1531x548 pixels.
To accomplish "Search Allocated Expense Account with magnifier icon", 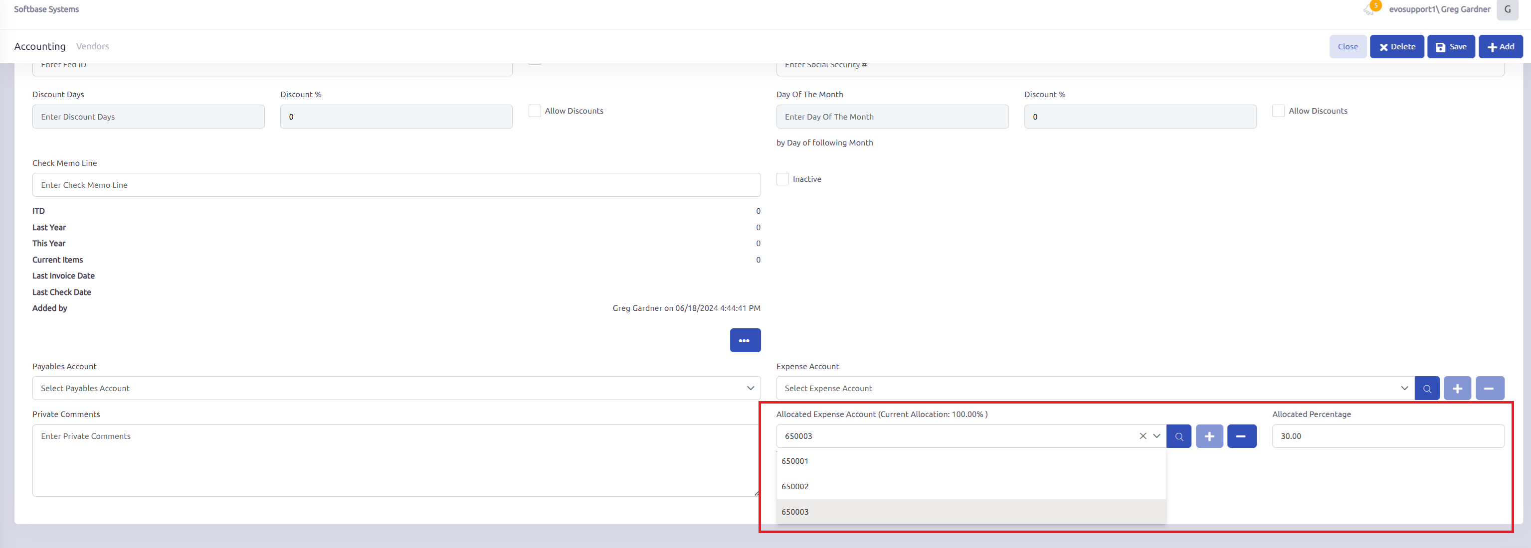I will click(x=1178, y=436).
